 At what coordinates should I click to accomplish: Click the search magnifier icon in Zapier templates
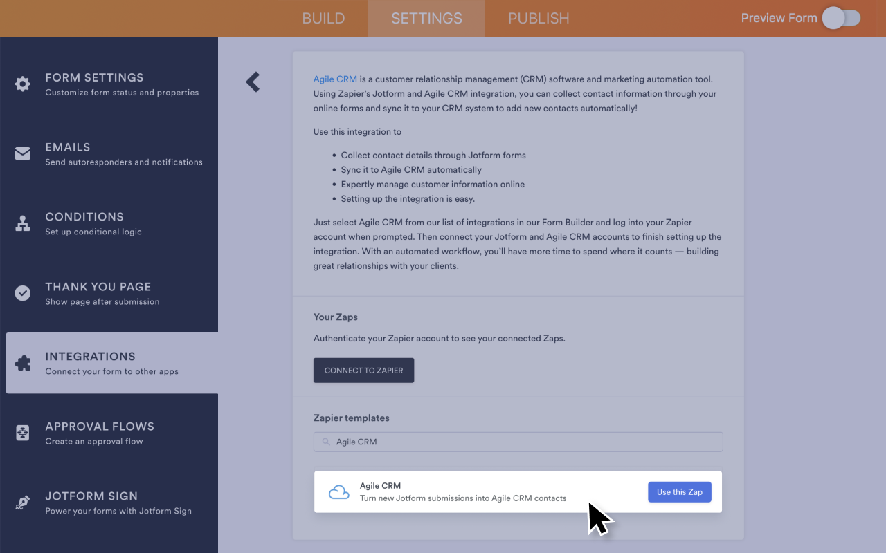pos(325,442)
